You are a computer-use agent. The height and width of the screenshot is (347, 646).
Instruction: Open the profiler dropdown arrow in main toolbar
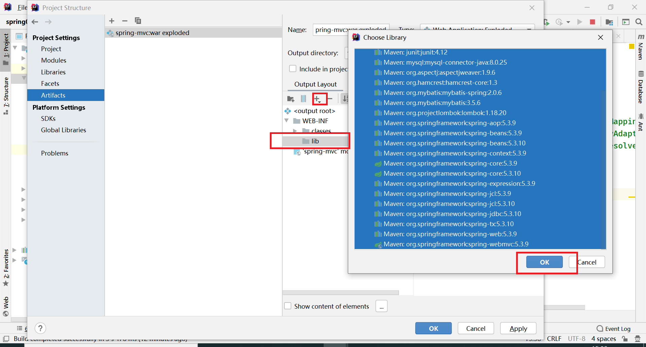tap(568, 22)
